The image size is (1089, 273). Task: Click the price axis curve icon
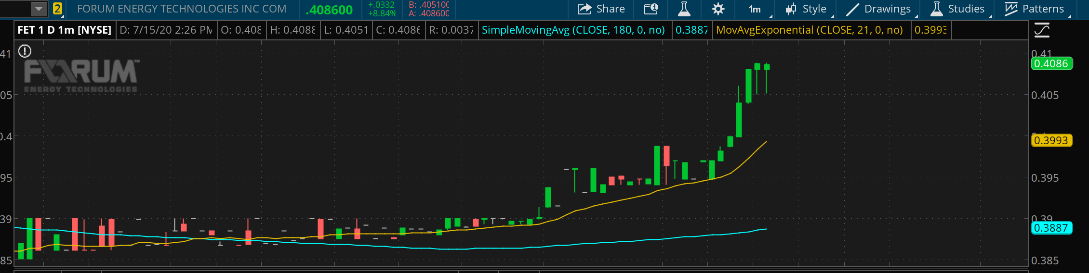pos(1042,31)
